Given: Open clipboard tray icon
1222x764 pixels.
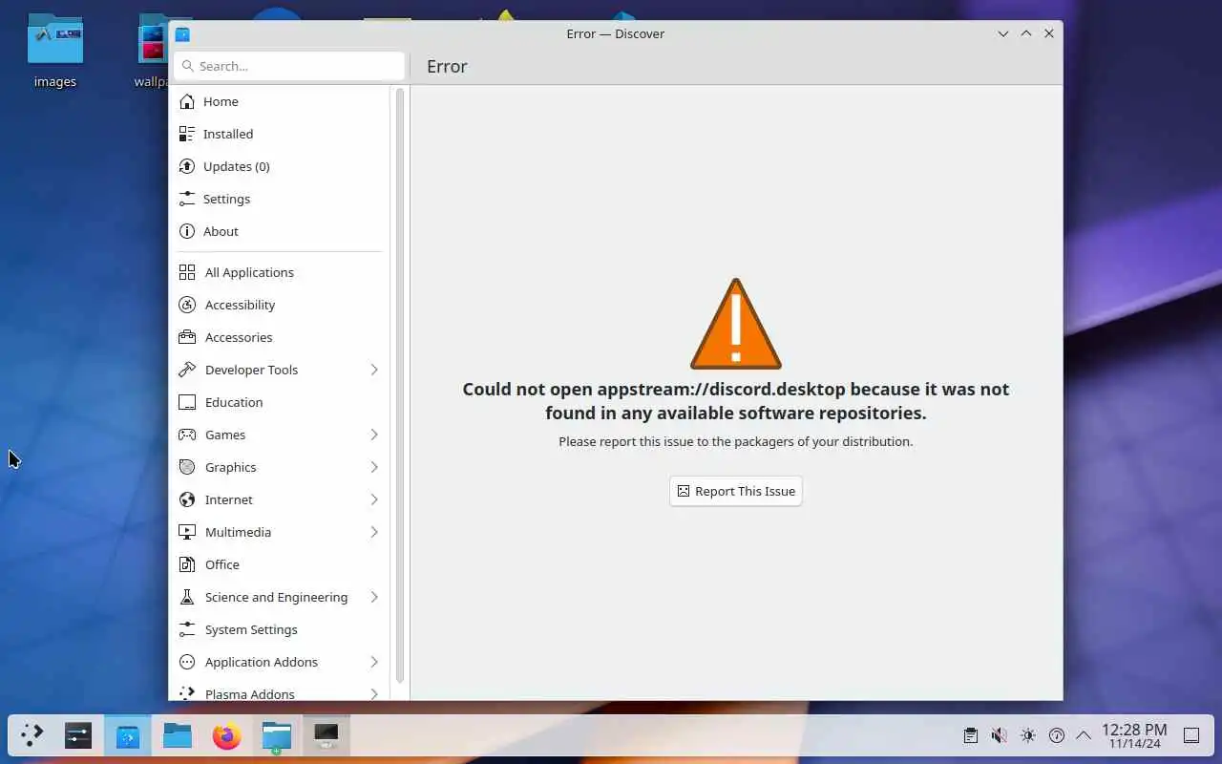Looking at the screenshot, I should (970, 735).
